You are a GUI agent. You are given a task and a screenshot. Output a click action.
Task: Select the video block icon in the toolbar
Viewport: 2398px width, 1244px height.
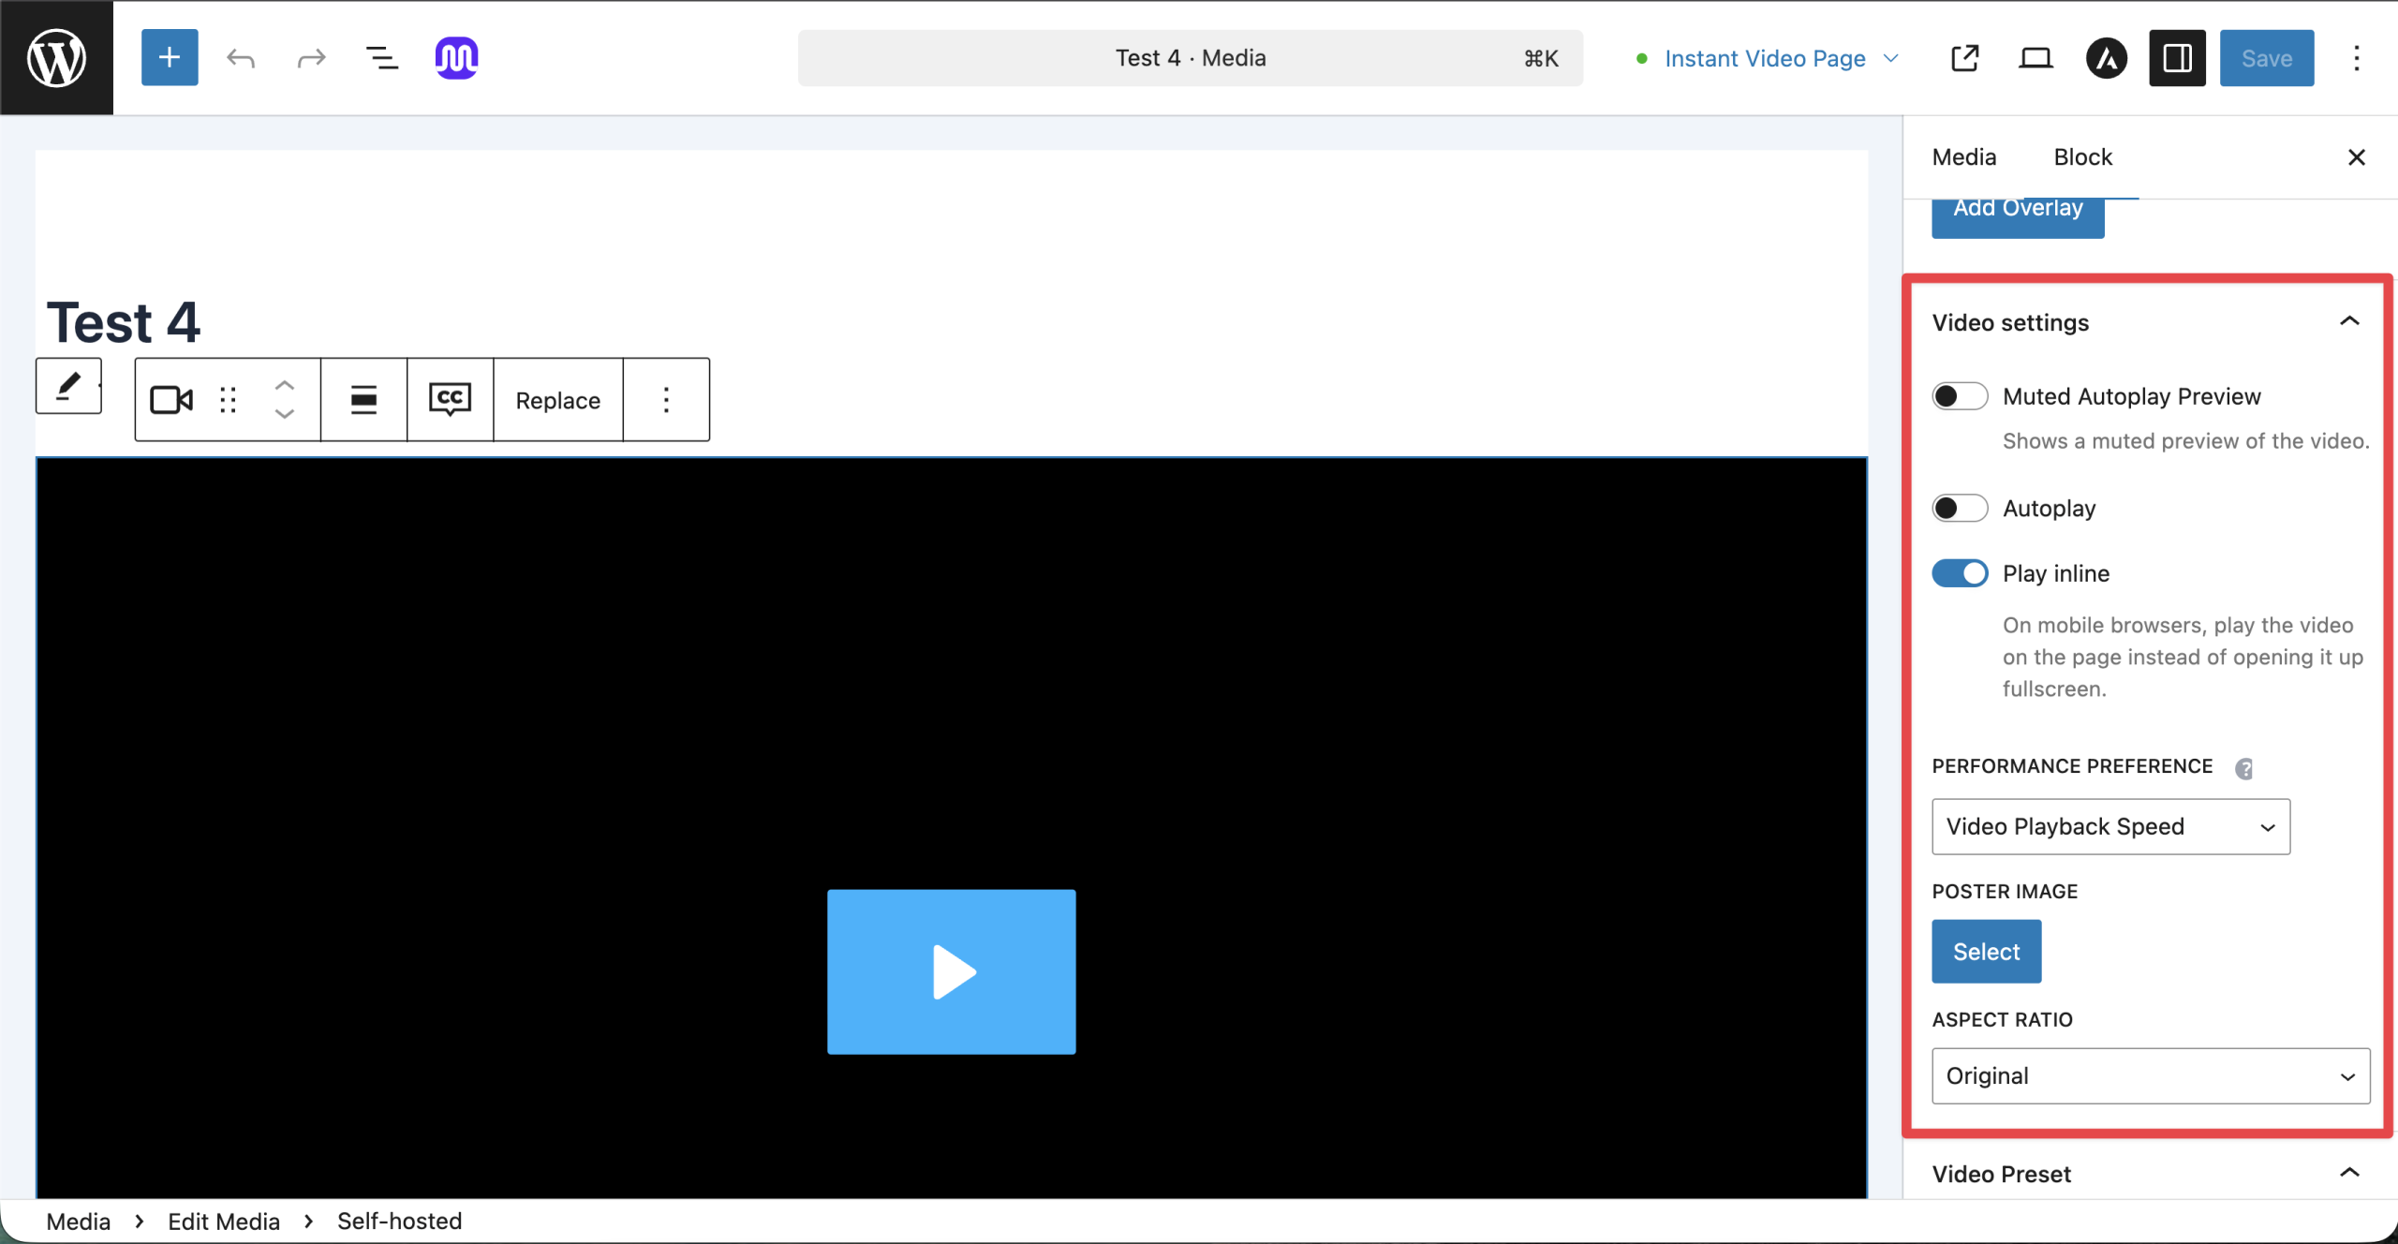(170, 399)
